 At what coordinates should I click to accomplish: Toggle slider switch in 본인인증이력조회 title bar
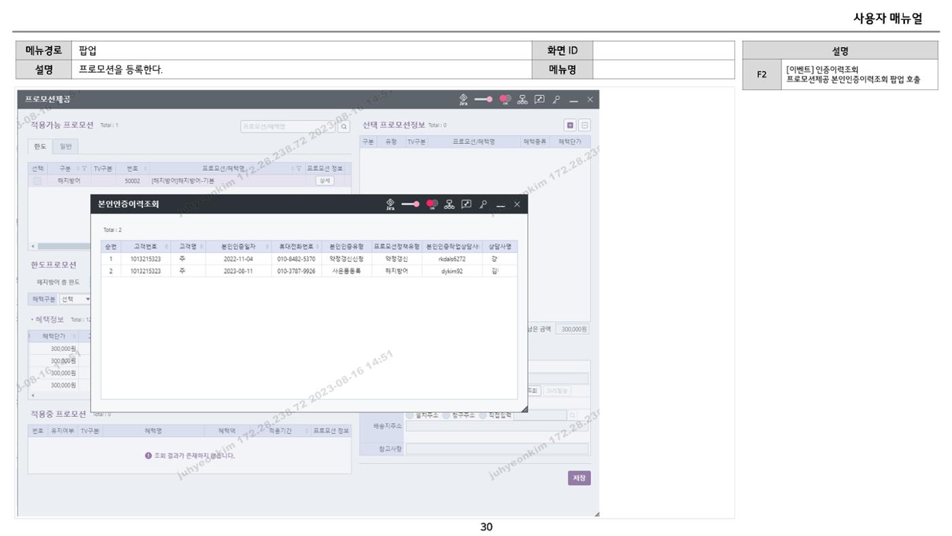(410, 205)
